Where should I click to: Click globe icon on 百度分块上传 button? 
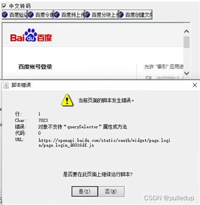tap(87, 15)
